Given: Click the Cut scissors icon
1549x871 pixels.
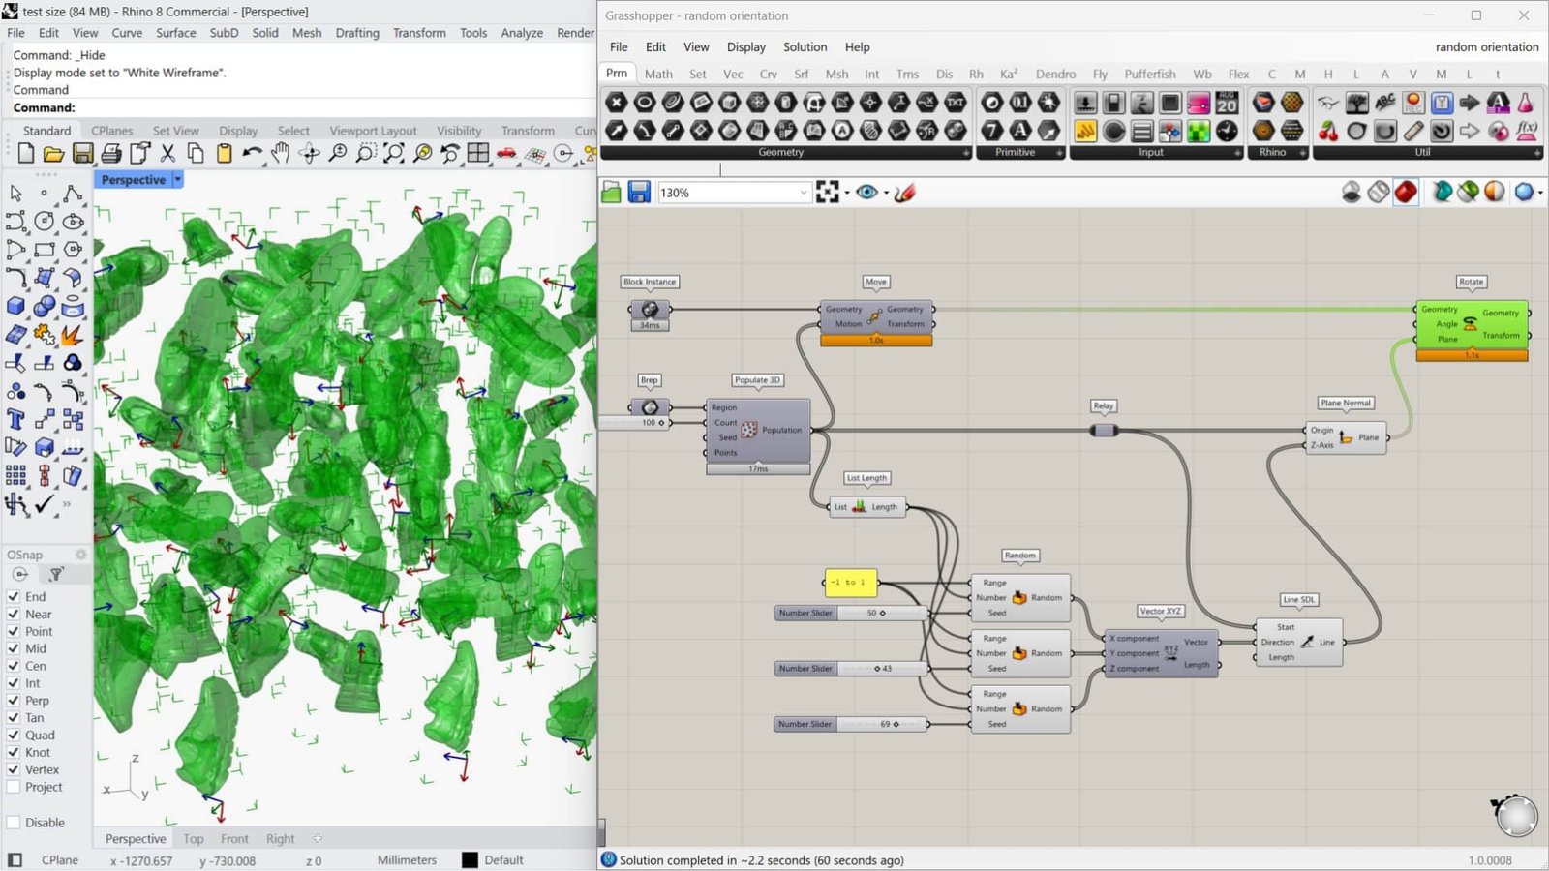Looking at the screenshot, I should click(x=167, y=153).
